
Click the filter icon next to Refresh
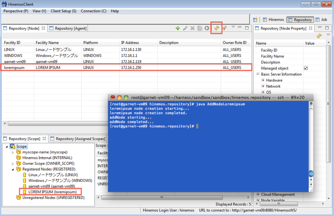click(225, 28)
